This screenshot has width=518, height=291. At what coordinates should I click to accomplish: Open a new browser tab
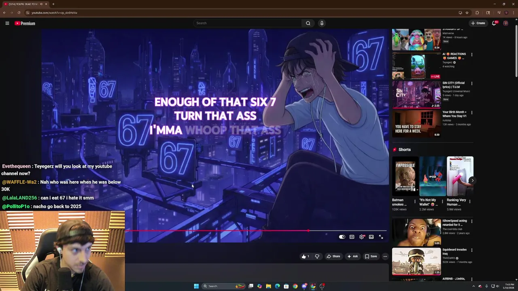point(53,4)
